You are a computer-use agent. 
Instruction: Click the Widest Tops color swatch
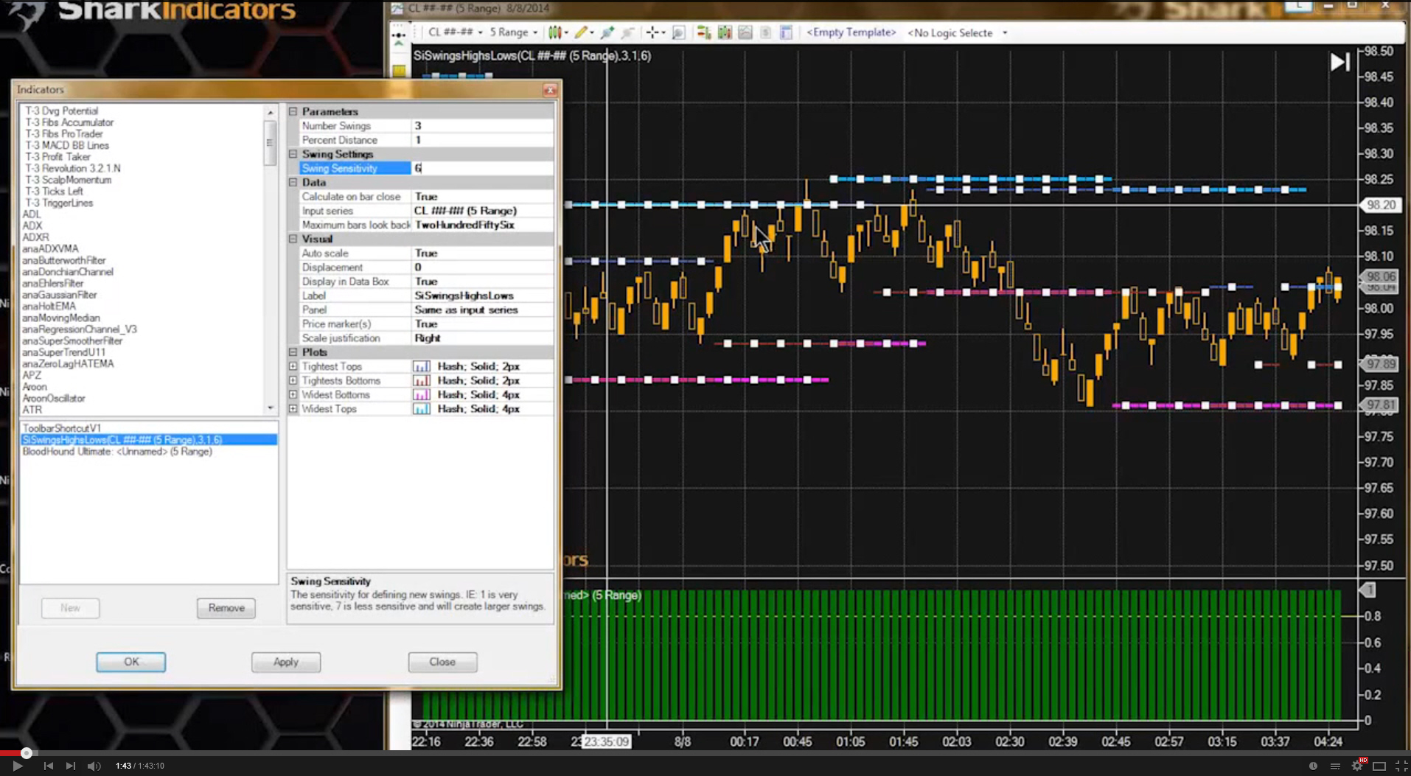pos(422,408)
